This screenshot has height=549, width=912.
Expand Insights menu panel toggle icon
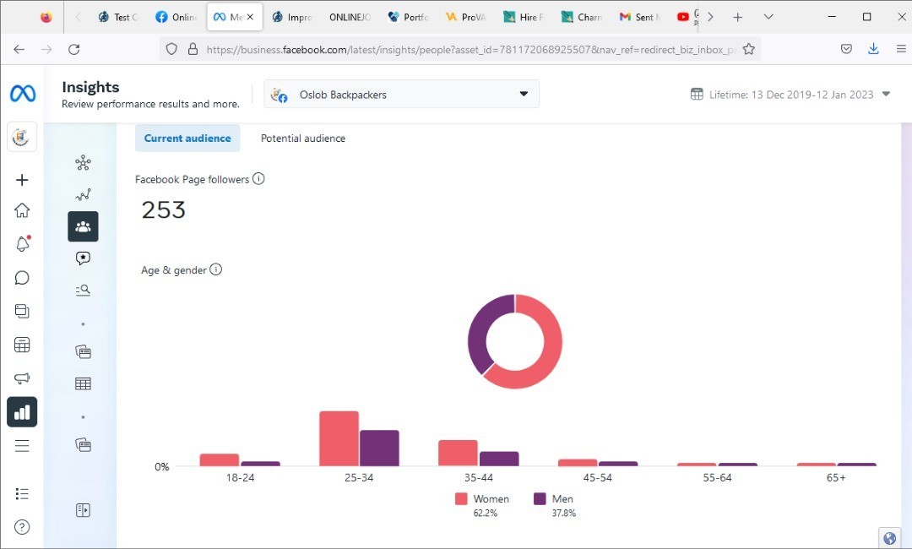click(83, 510)
